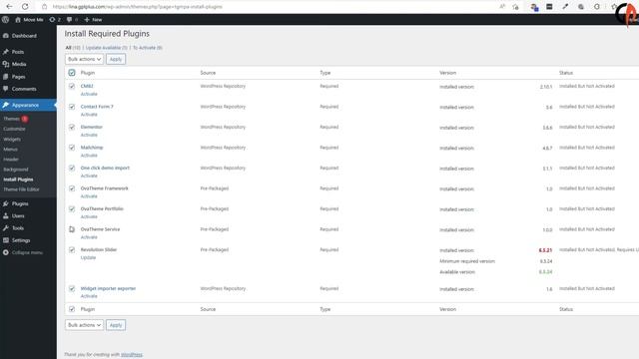Open the Move Me site home icon
Screen dimensions: 639x359
click(18, 20)
